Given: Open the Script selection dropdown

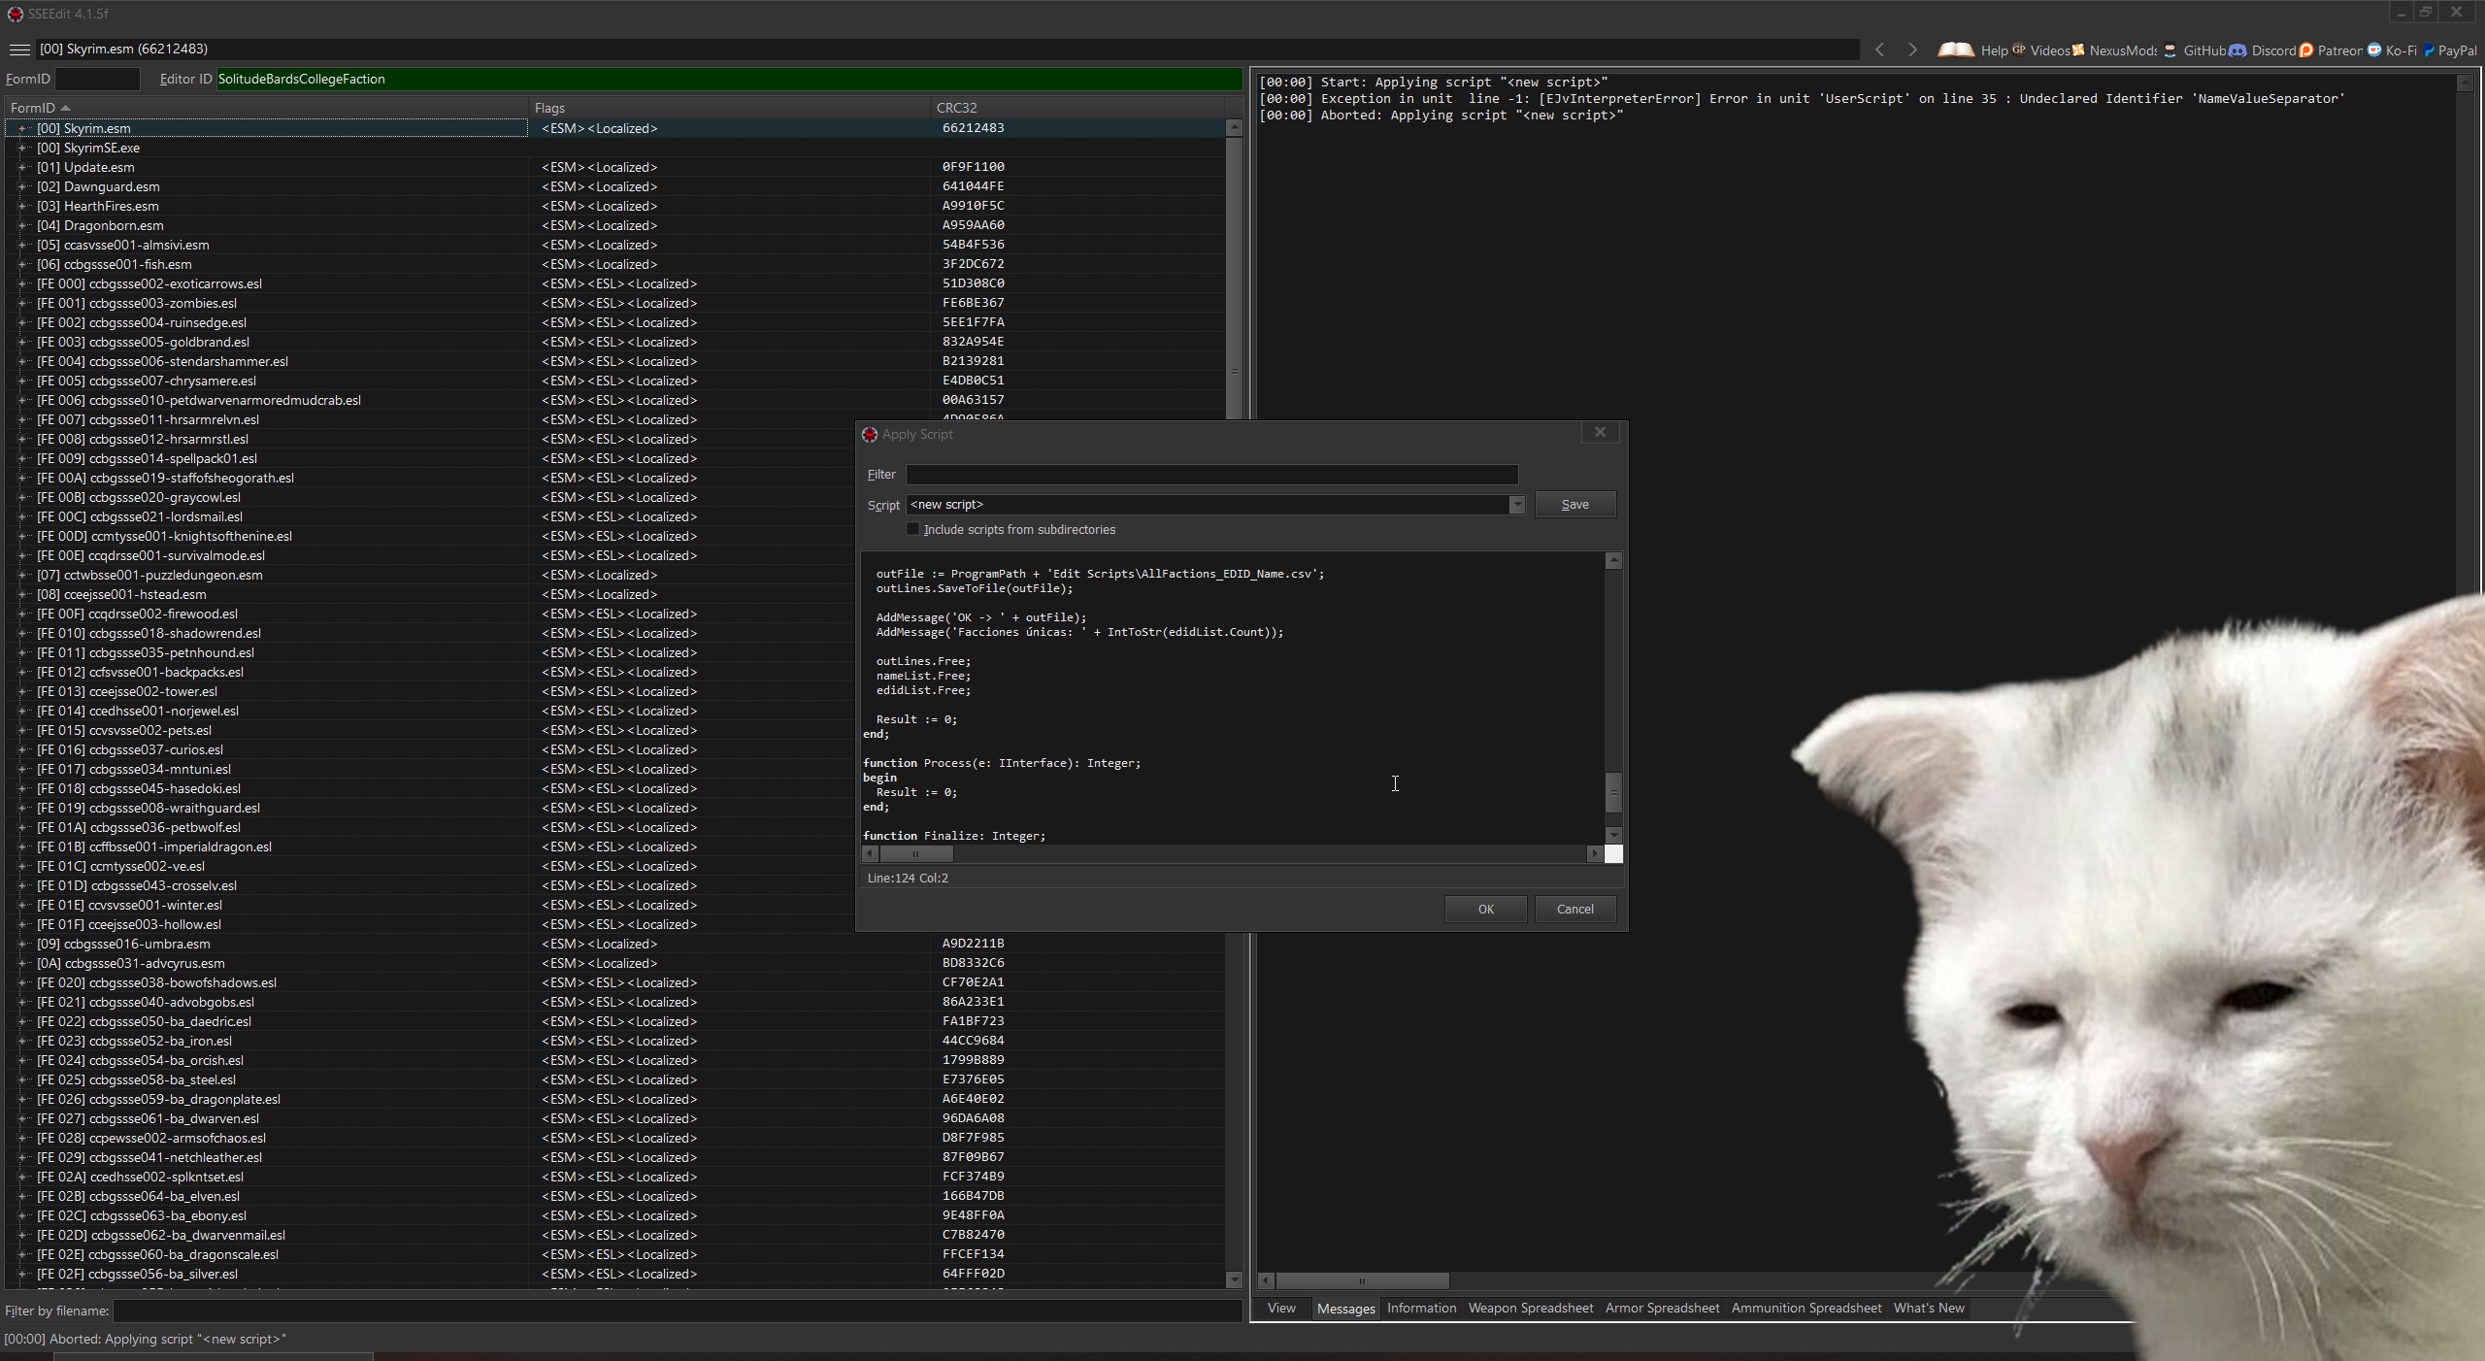Looking at the screenshot, I should 1516,505.
